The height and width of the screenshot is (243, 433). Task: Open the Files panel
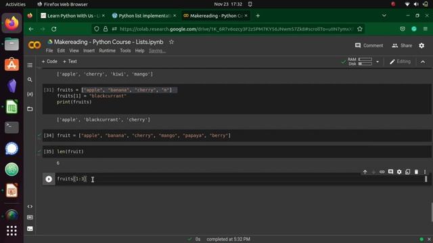(x=30, y=109)
